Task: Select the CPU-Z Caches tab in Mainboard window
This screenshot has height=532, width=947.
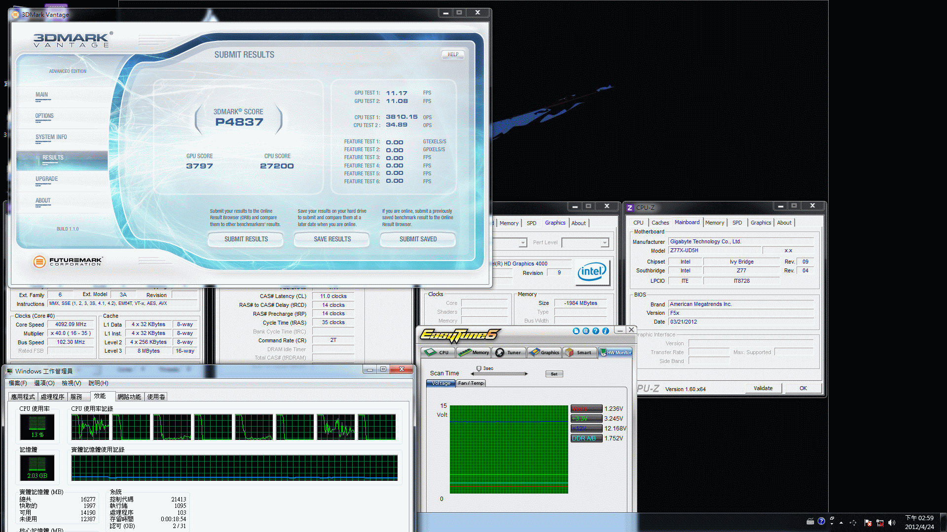Action: pos(660,223)
